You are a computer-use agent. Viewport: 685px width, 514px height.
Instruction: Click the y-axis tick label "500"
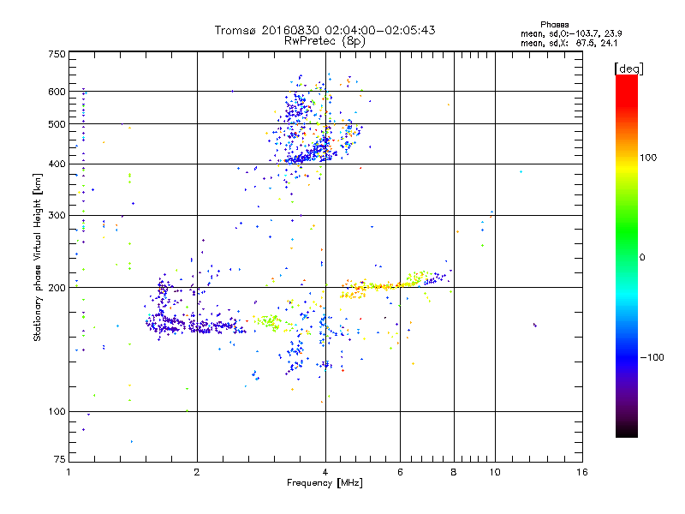57,124
